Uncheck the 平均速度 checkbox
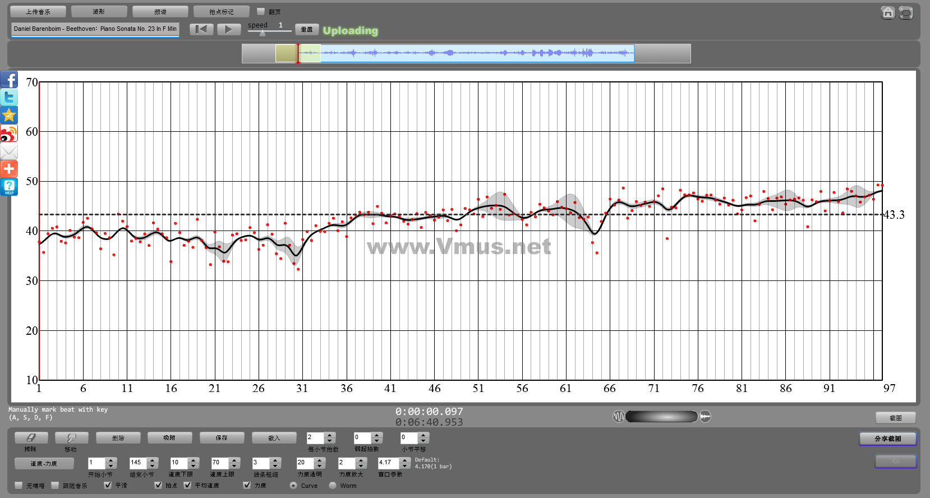930x498 pixels. tap(187, 485)
